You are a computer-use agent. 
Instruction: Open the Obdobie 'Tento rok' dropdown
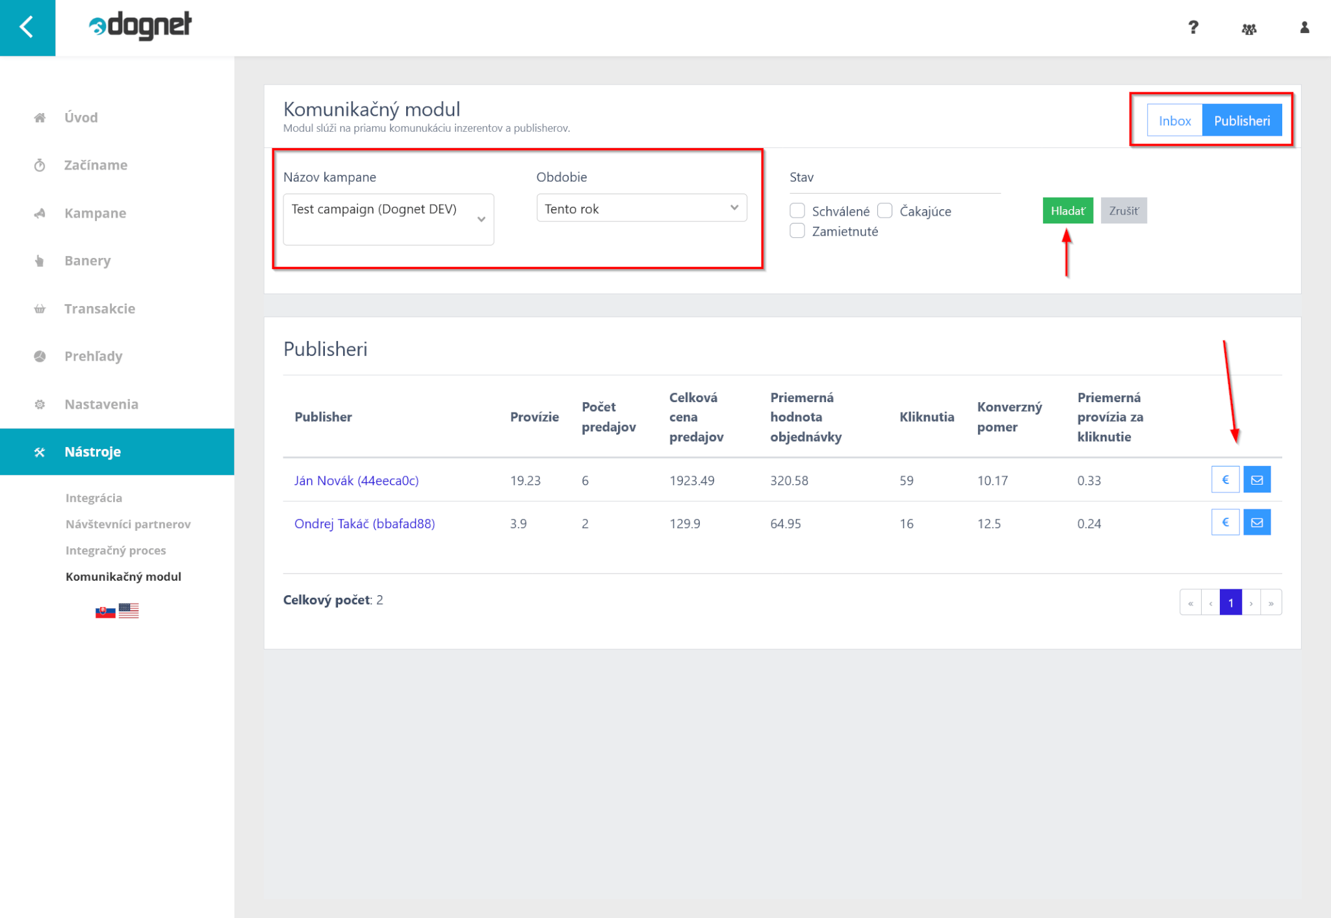[x=641, y=209]
